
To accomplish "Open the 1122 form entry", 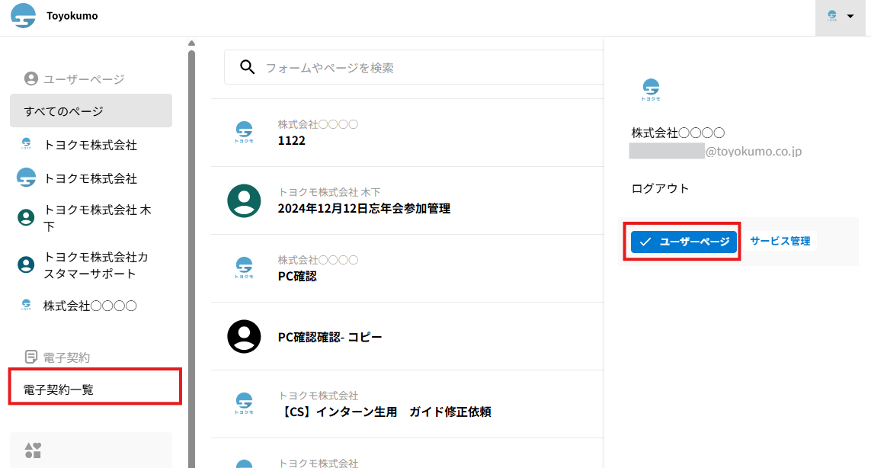I will (x=292, y=140).
